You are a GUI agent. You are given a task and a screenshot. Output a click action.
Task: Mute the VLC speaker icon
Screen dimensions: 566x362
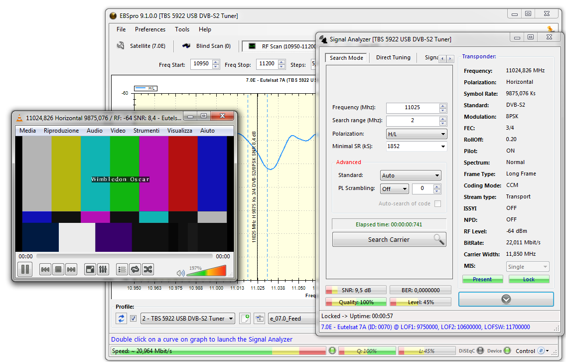tap(180, 273)
